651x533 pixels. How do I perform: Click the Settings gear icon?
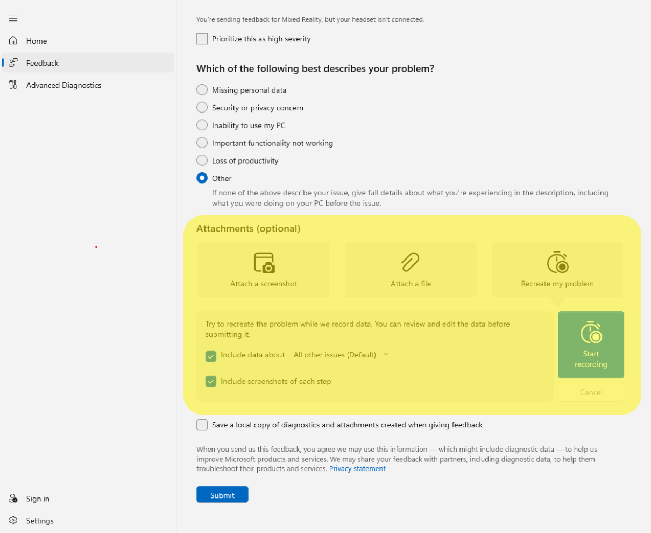tap(13, 521)
